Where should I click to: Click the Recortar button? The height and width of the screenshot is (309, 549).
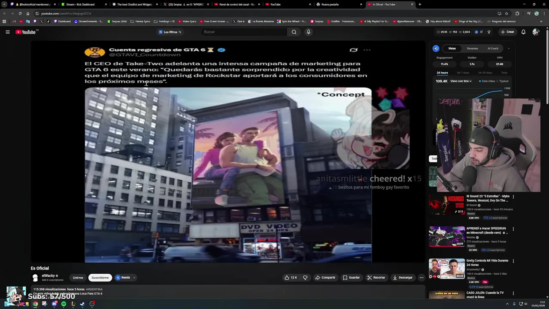coord(376,278)
